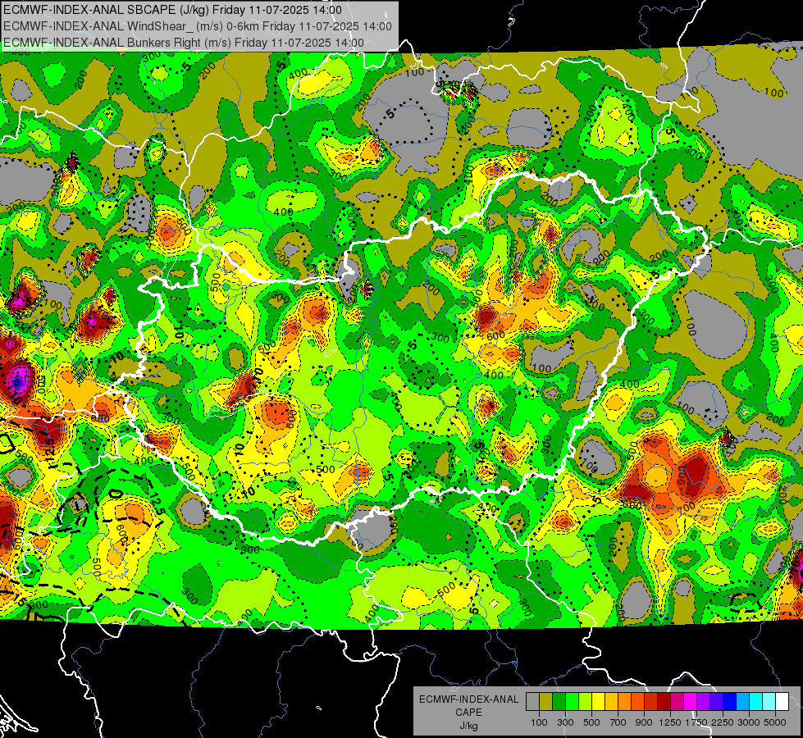Select the violet swatch starting at 1750
803x738 pixels.
tap(703, 702)
